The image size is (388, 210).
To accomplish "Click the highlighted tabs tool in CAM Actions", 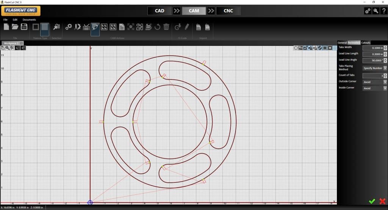I will coord(95,27).
